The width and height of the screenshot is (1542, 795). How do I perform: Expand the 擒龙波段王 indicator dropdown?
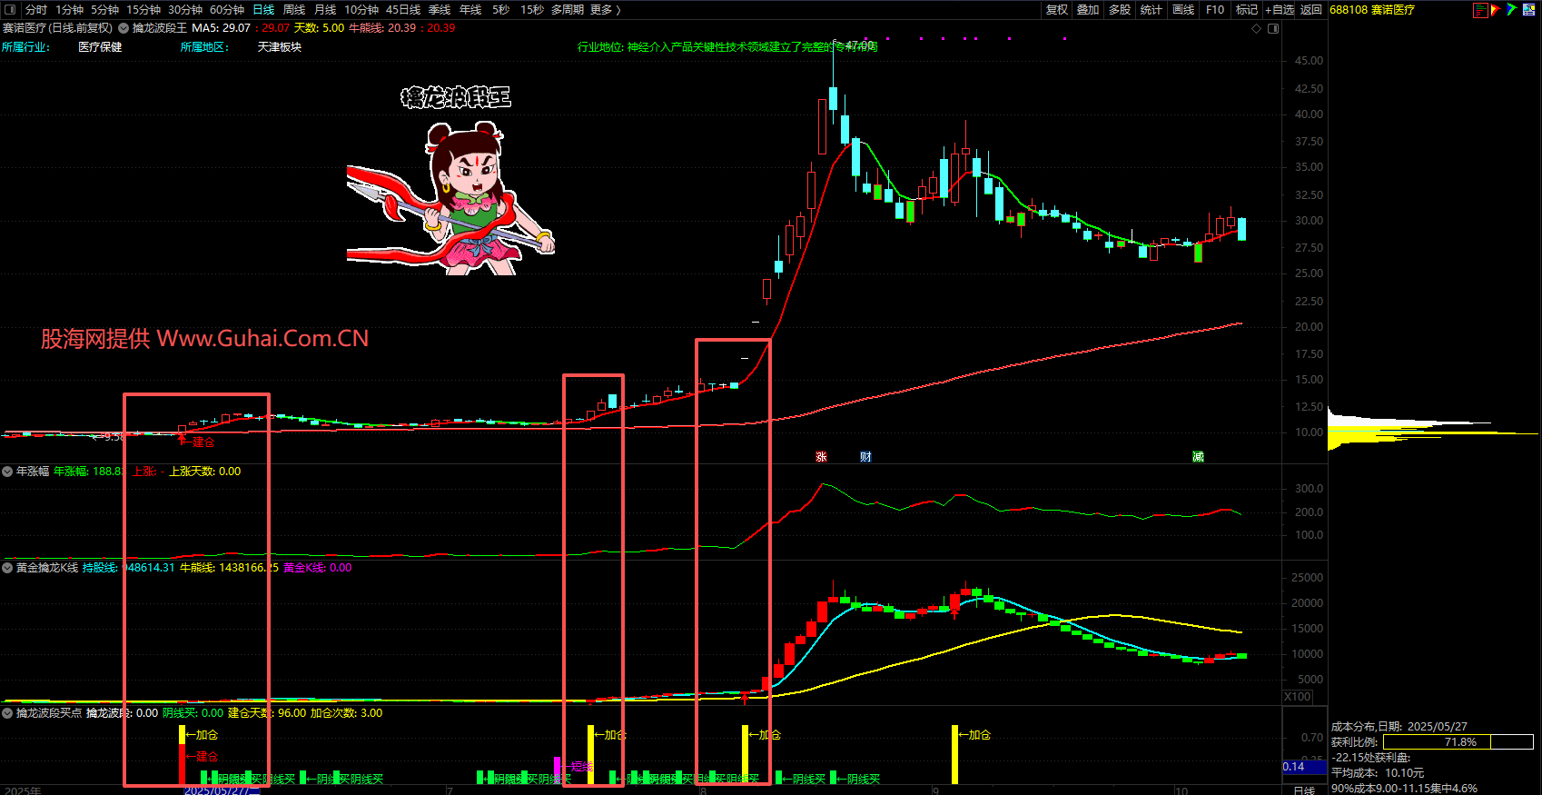click(124, 28)
